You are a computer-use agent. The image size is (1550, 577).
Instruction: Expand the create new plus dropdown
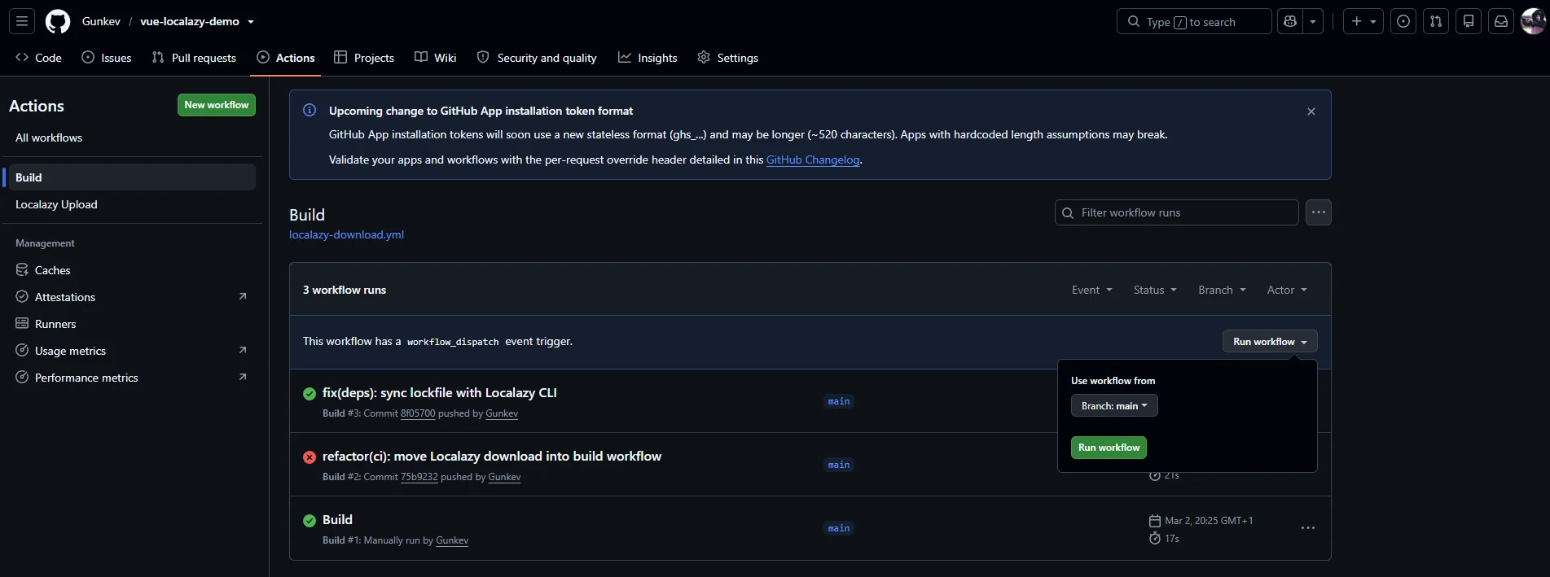pyautogui.click(x=1363, y=21)
